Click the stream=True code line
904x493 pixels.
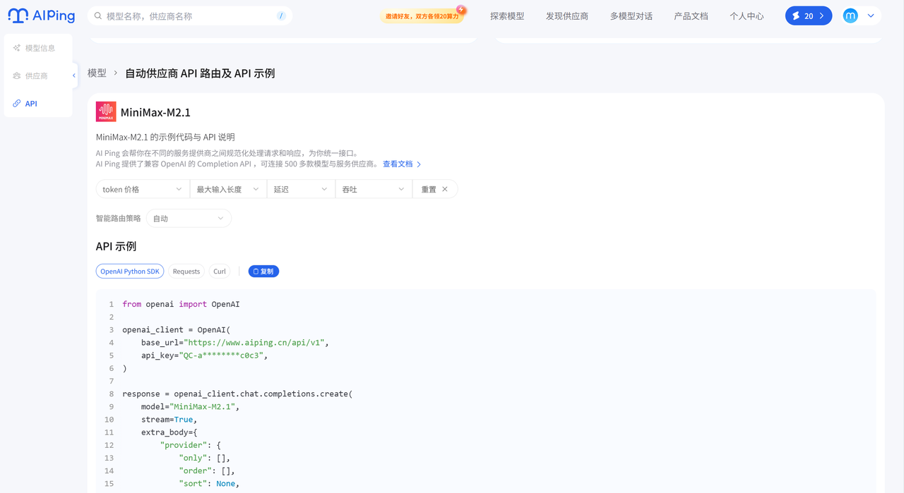[169, 420]
